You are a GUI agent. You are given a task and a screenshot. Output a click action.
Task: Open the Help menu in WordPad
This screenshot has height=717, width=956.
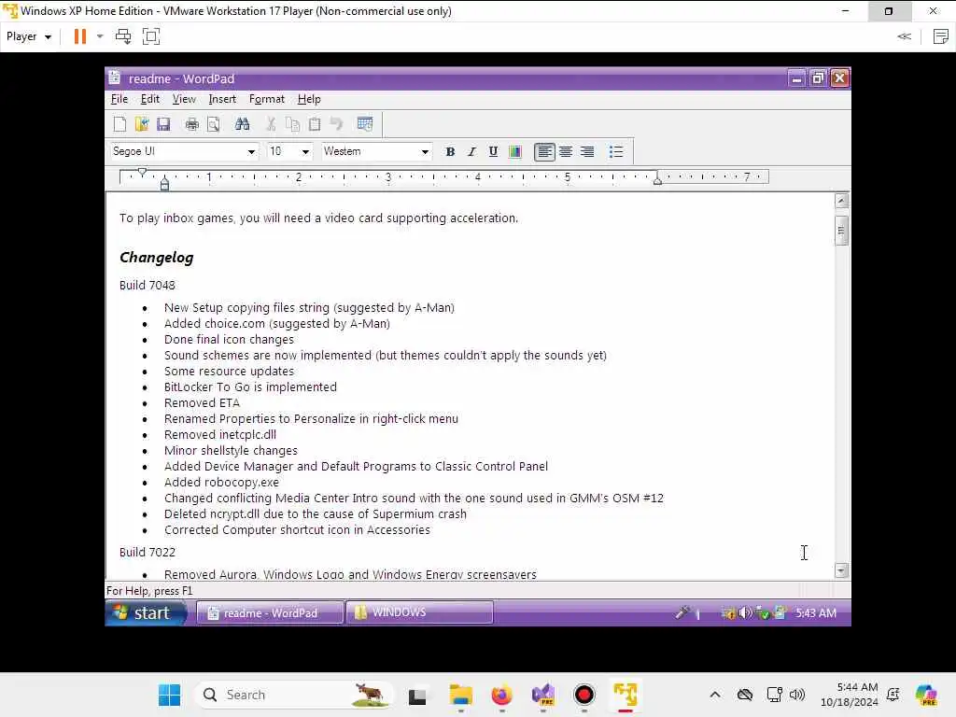click(309, 99)
